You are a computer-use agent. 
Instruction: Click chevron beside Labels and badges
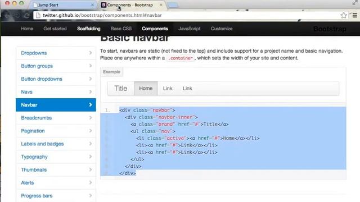click(x=91, y=144)
